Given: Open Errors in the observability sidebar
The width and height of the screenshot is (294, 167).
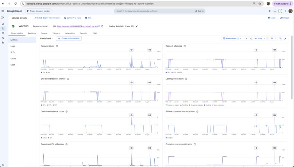Looking at the screenshot, I should [x=13, y=58].
